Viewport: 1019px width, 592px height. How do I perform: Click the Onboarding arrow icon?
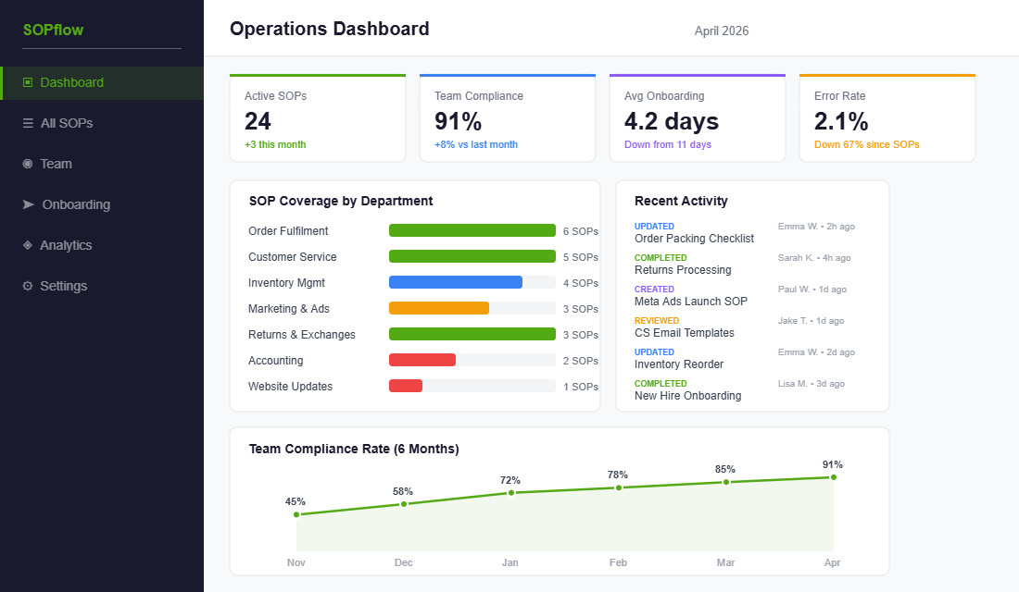point(27,204)
